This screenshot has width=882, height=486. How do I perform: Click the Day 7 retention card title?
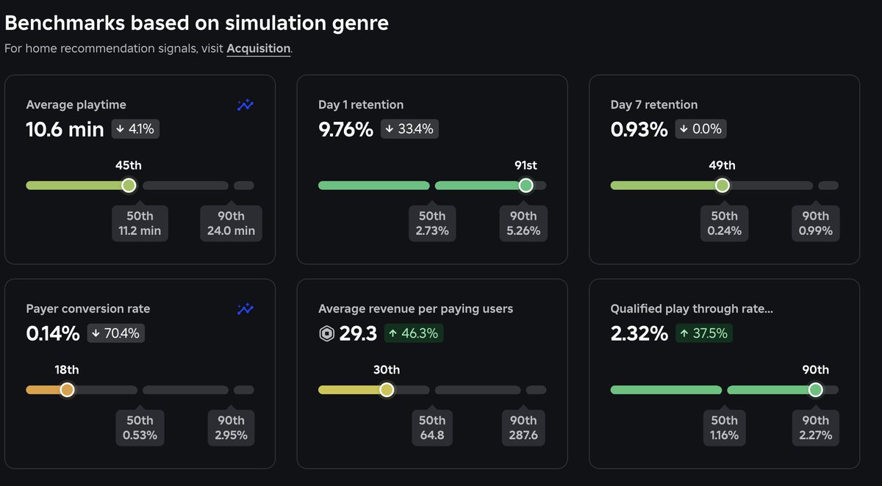coord(654,105)
